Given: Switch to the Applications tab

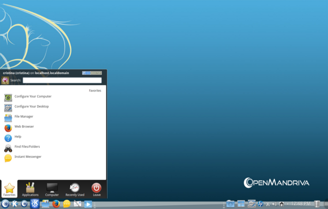Looking at the screenshot, I should coord(30,189).
